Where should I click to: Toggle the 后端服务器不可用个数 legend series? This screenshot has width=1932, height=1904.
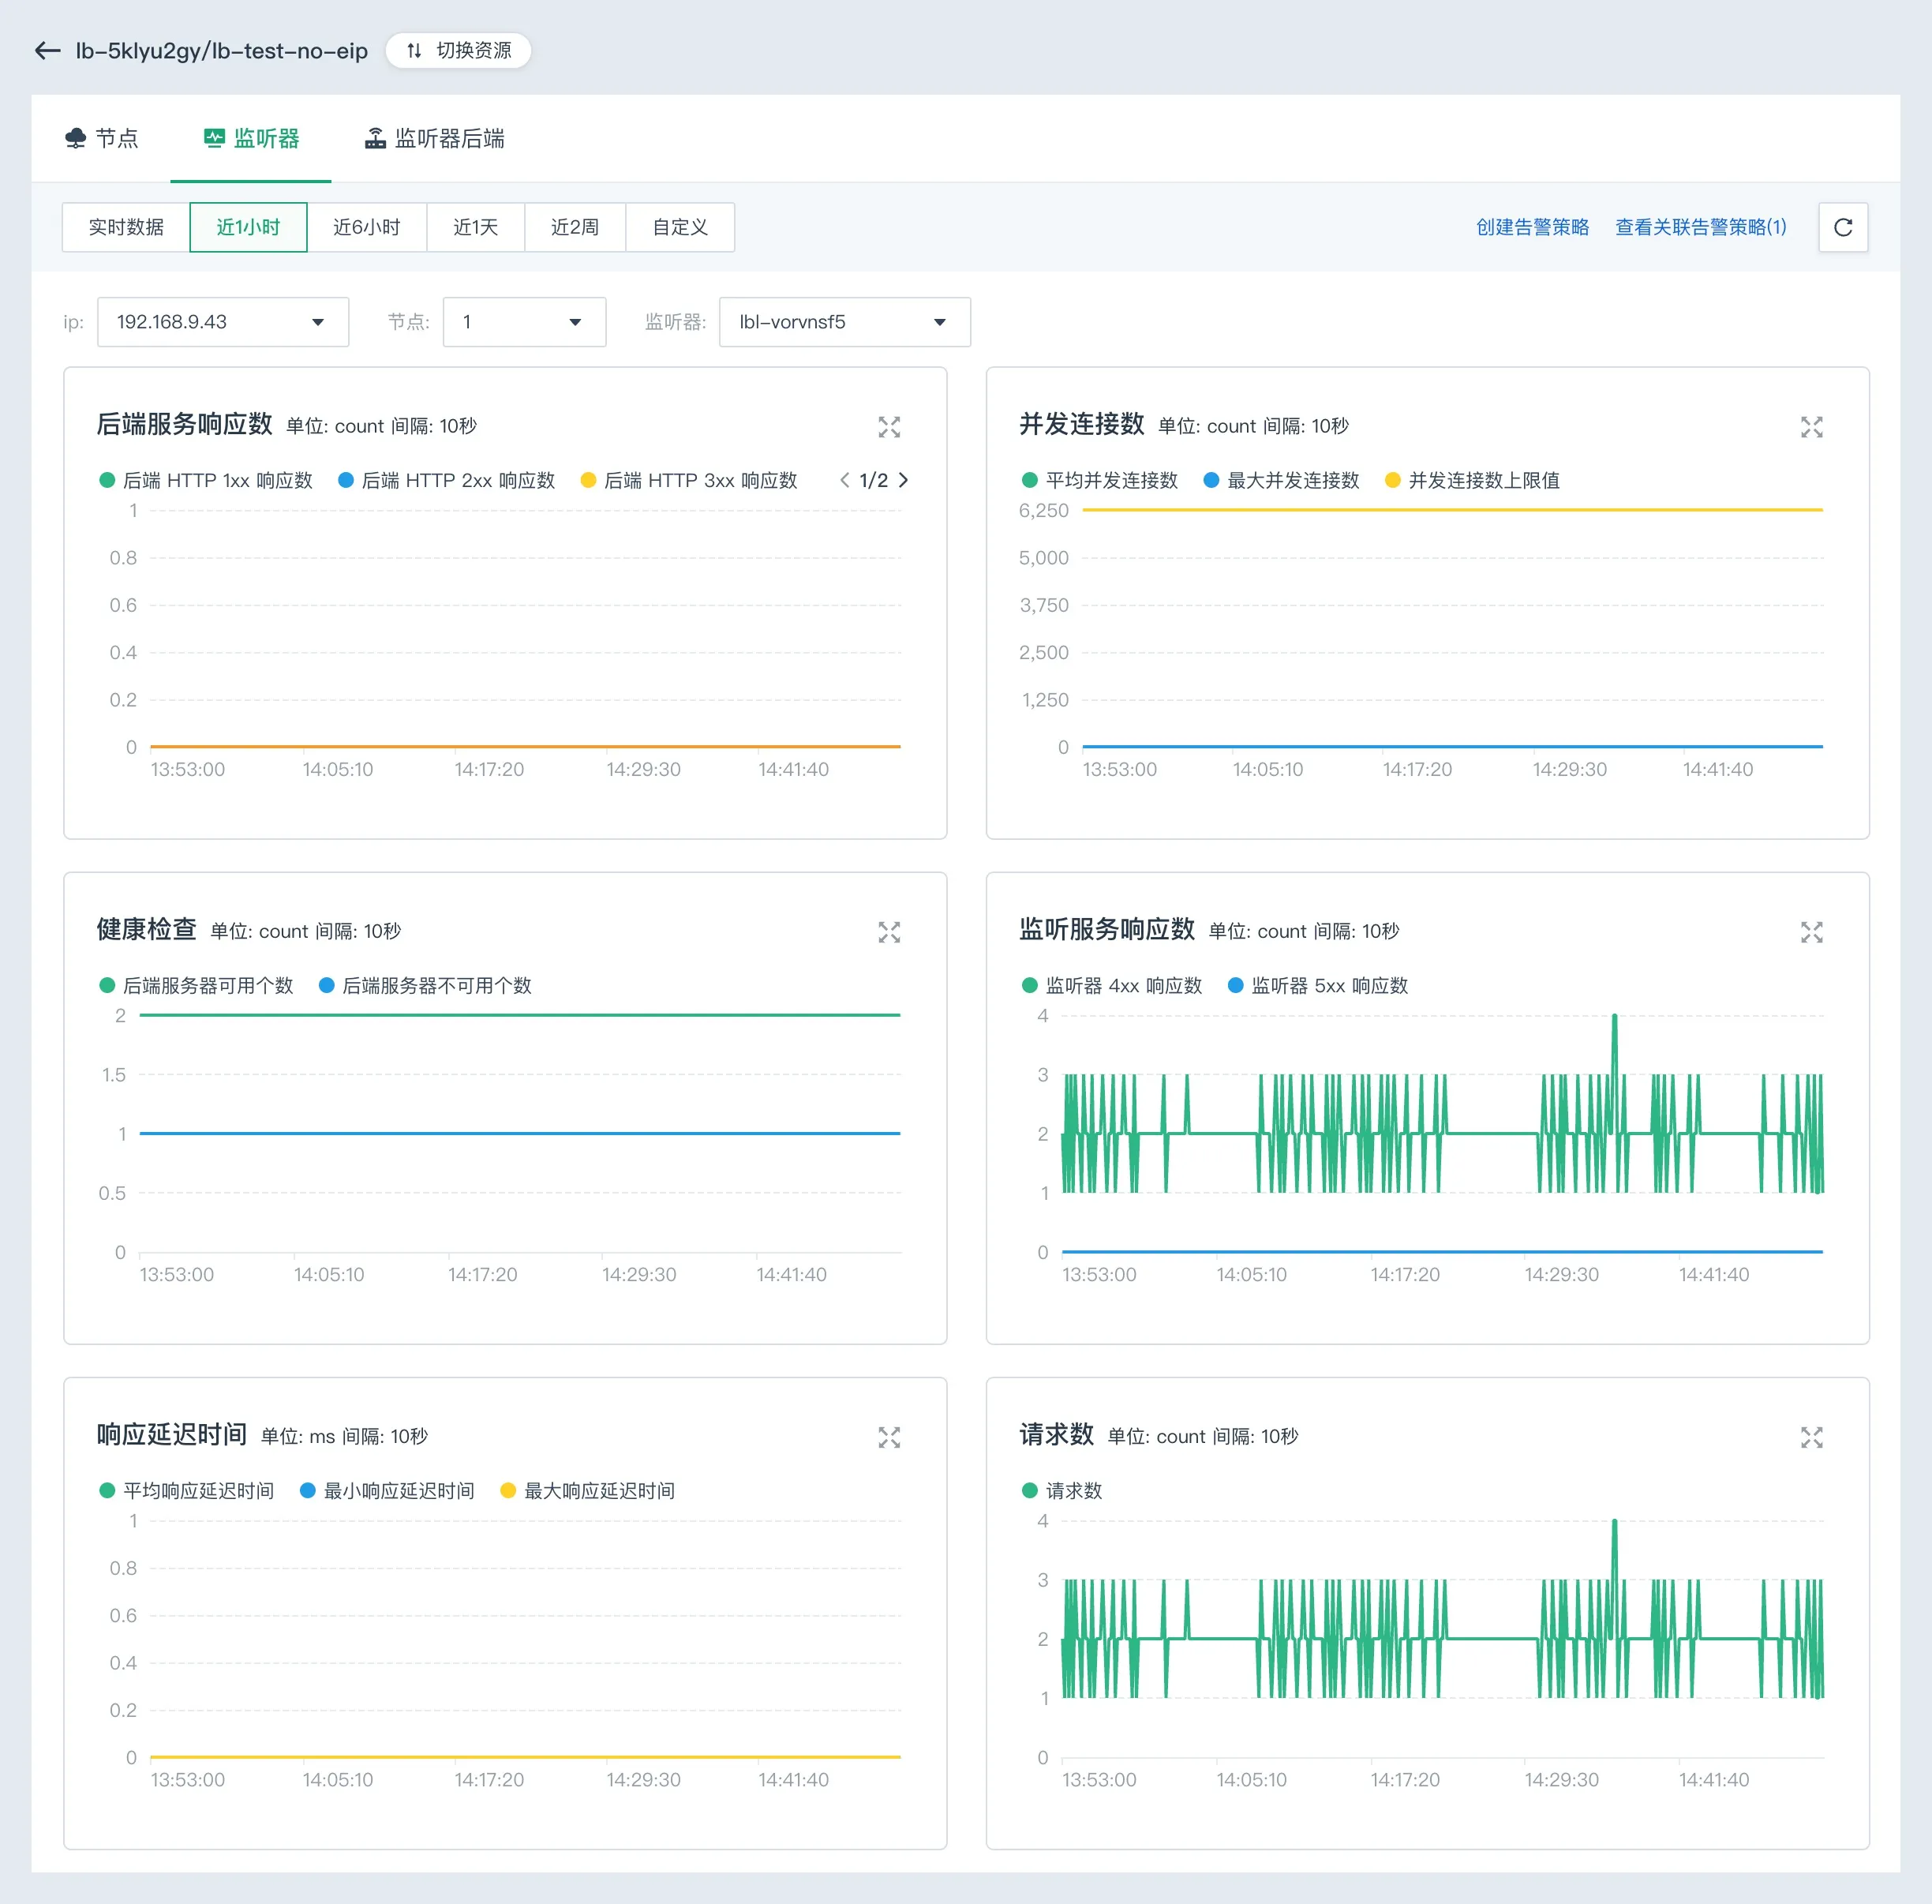[x=425, y=985]
